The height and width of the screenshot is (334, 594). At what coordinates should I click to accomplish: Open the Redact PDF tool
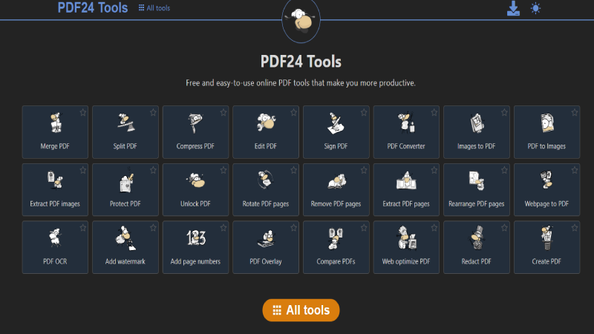pos(477,247)
